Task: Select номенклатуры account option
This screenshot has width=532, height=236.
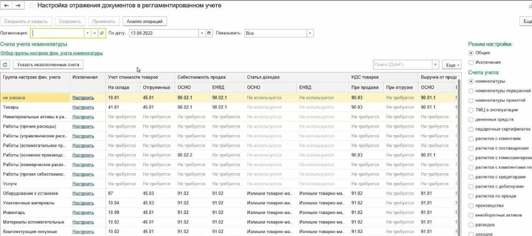Action: pos(471,81)
